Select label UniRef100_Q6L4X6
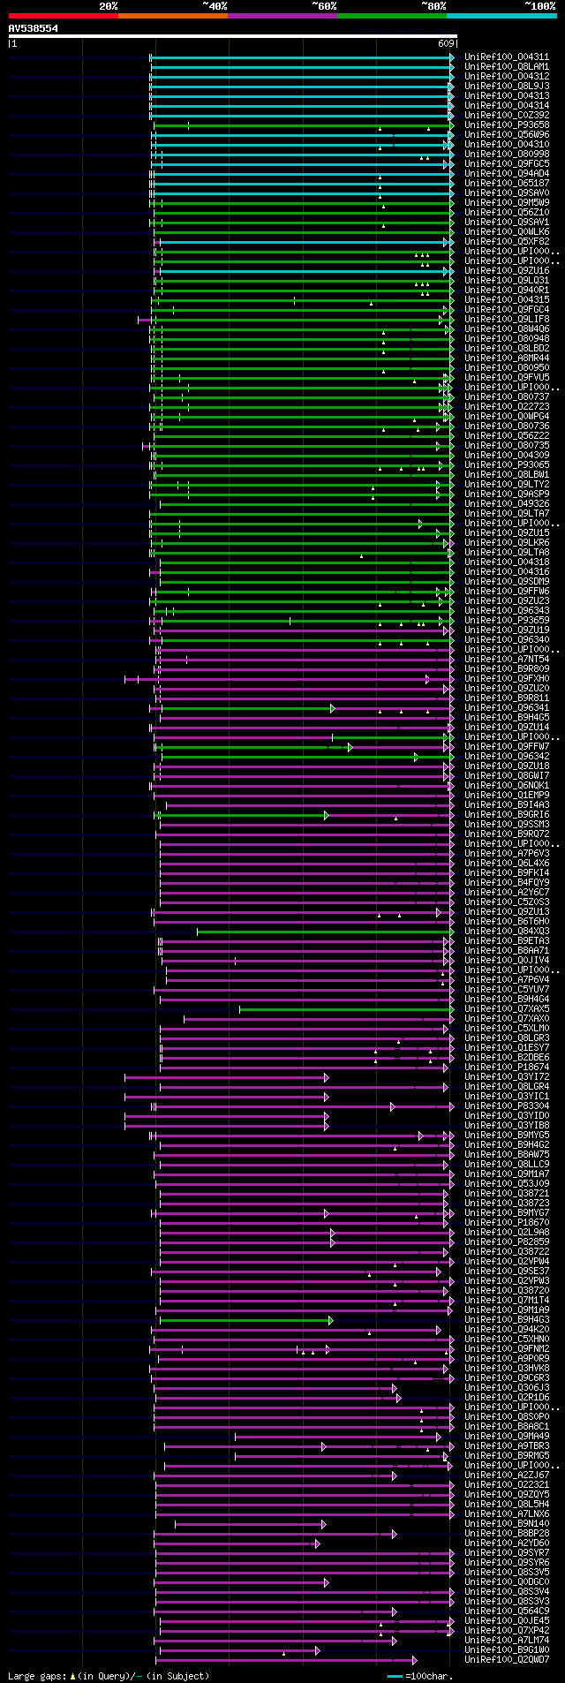Image resolution: width=565 pixels, height=1683 pixels. 507,864
